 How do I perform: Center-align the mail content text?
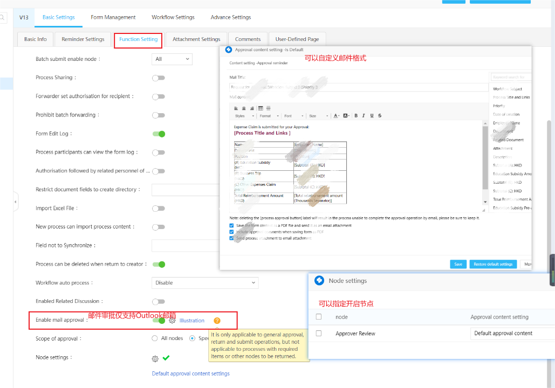(x=244, y=108)
